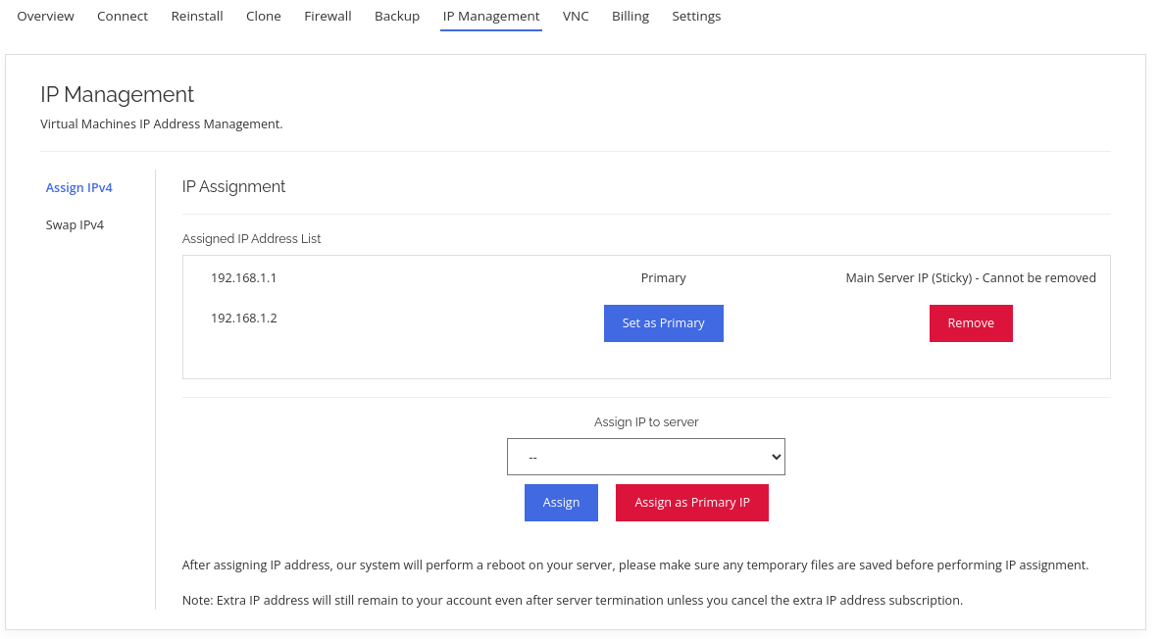Expand the Assign IP to server dropdown

[645, 457]
